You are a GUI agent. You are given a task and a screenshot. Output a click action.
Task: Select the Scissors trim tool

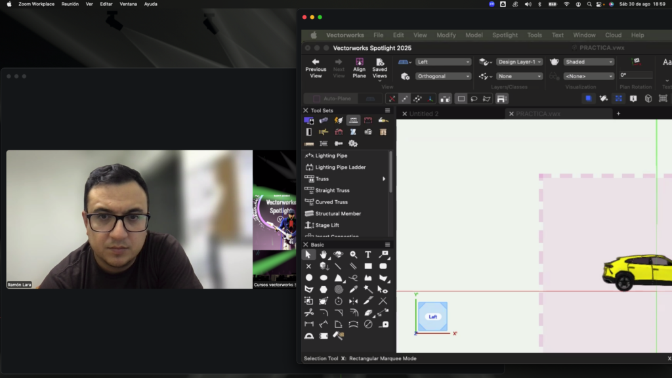(308, 313)
